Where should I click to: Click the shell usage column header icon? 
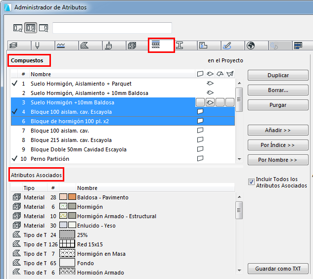pos(230,74)
